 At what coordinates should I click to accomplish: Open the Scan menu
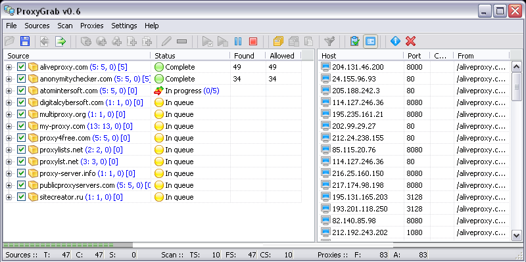coord(64,26)
